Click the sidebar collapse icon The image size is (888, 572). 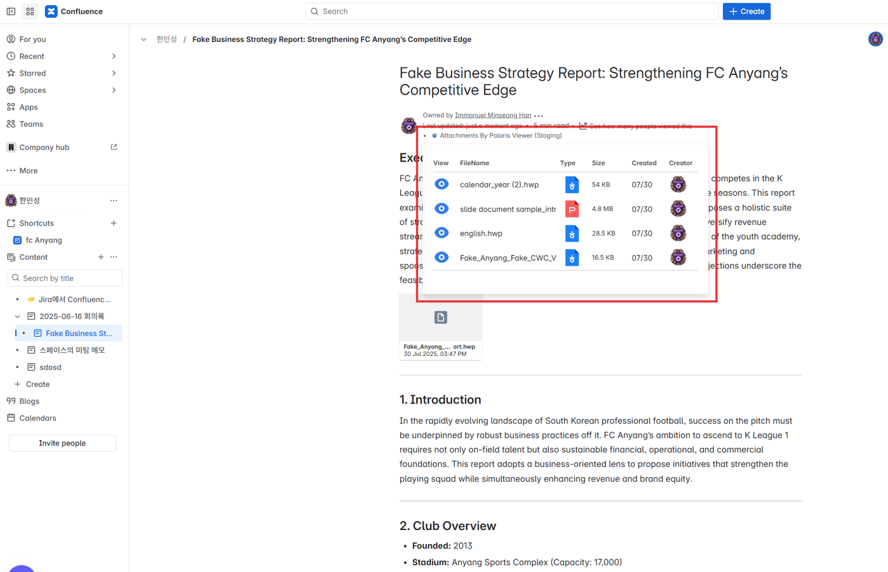(x=11, y=11)
